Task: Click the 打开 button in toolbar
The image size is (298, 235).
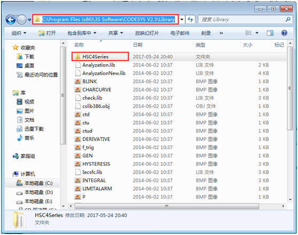Action: [x=47, y=33]
